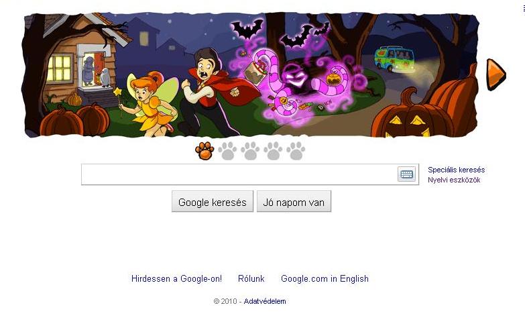This screenshot has width=525, height=330.
Task: Select the first orange paw print
Action: 205,151
